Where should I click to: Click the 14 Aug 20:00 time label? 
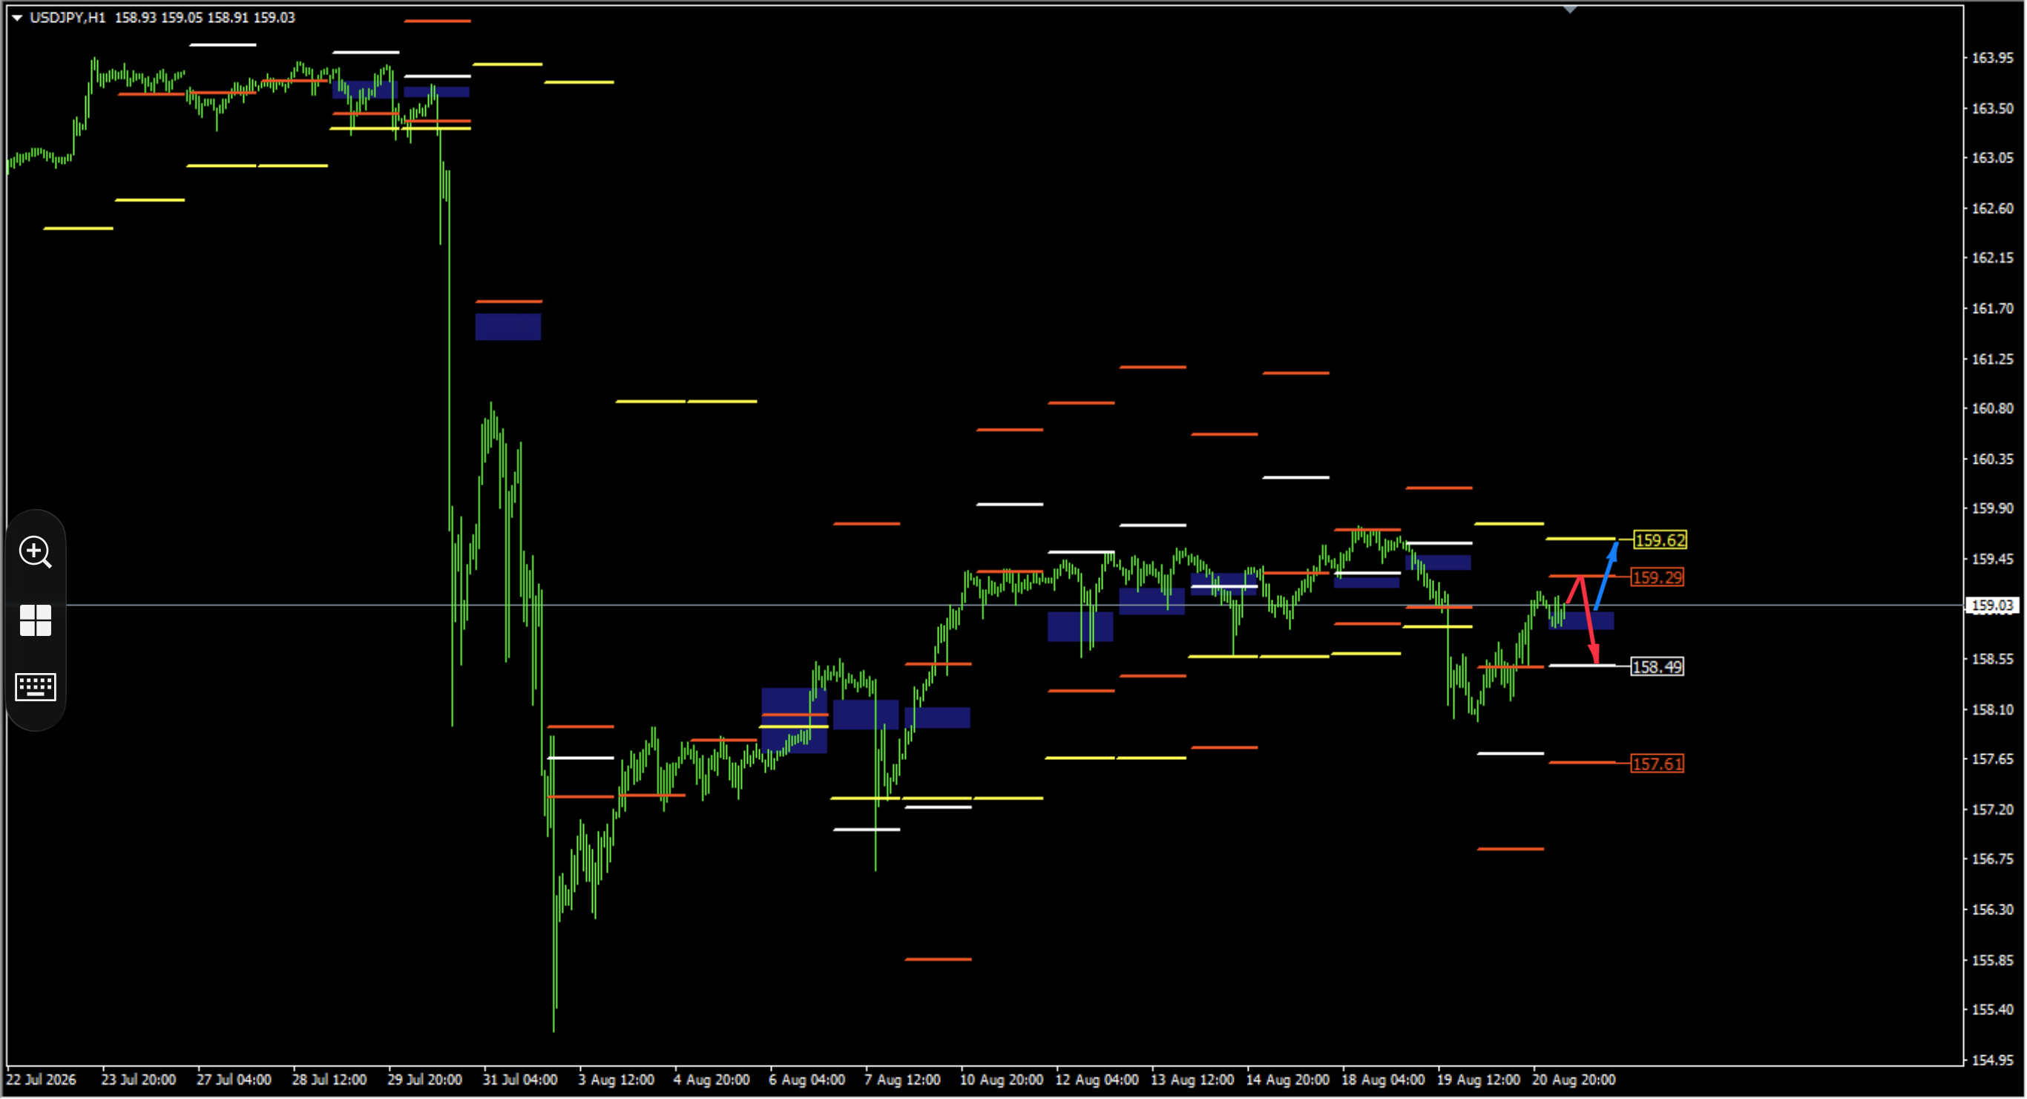click(x=1288, y=1080)
